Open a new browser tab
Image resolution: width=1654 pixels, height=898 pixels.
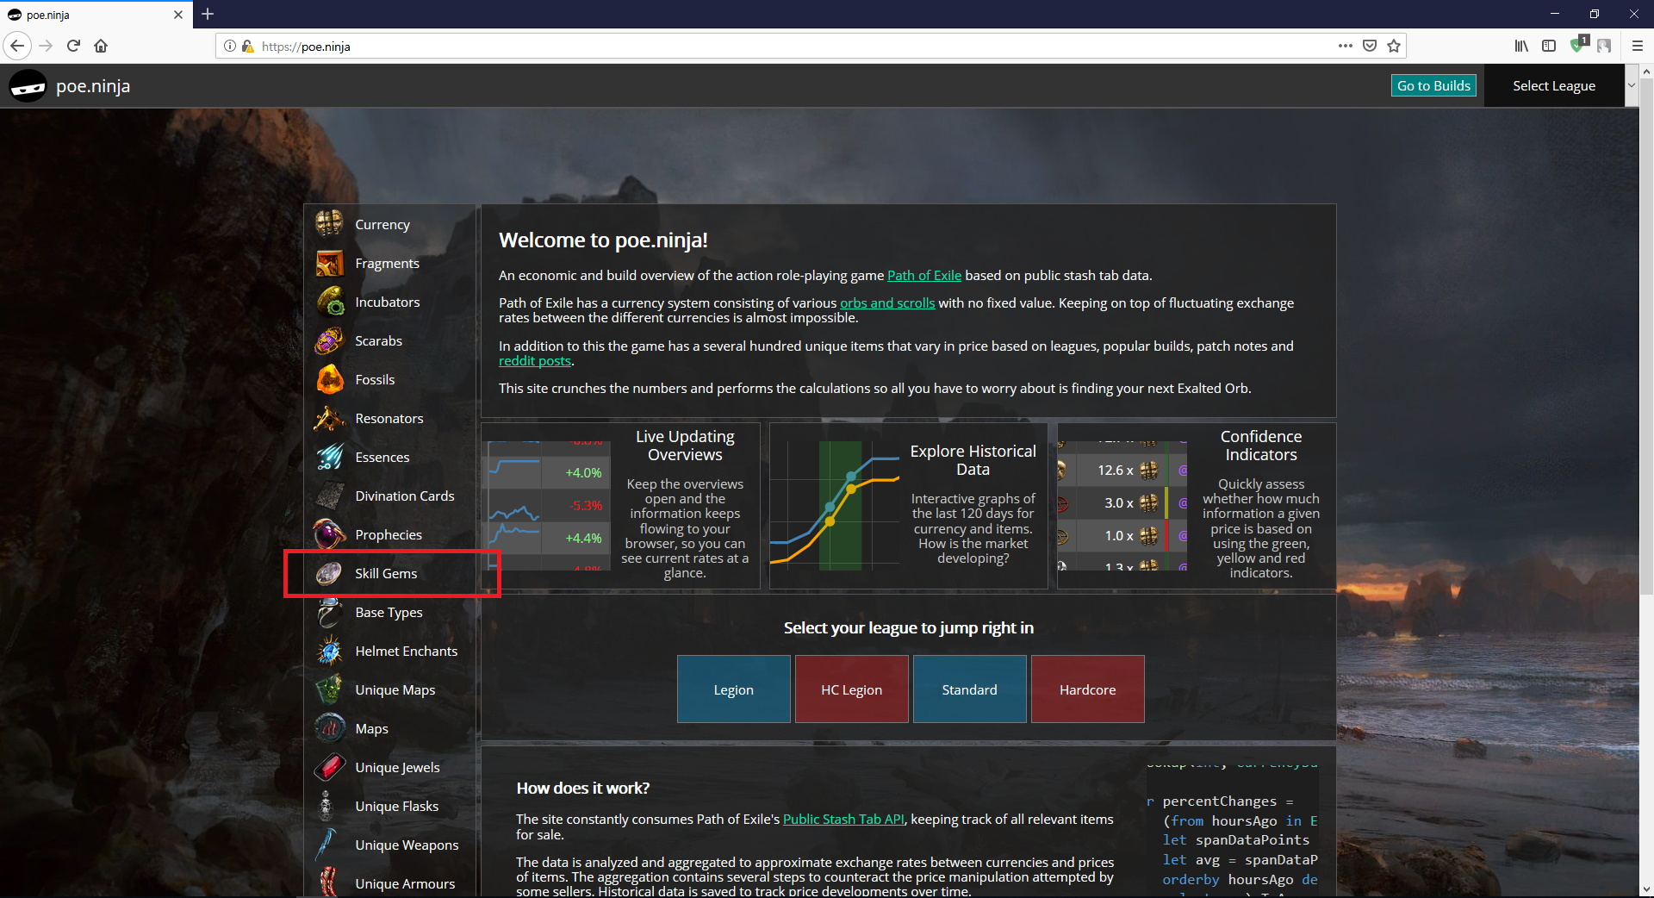coord(208,14)
